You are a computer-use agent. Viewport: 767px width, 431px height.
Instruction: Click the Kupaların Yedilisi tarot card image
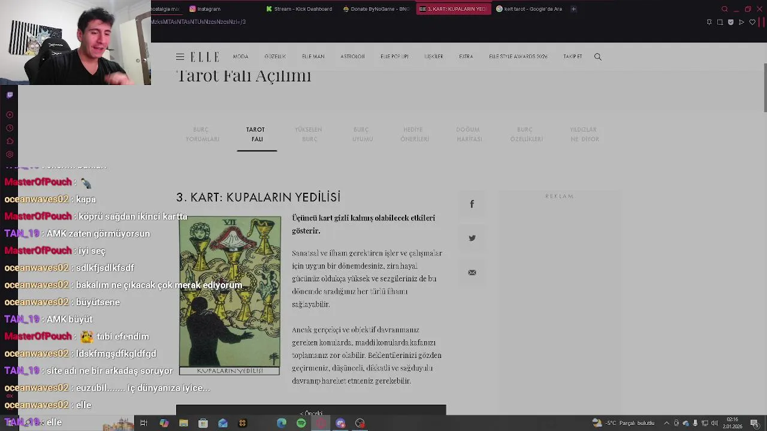click(230, 296)
